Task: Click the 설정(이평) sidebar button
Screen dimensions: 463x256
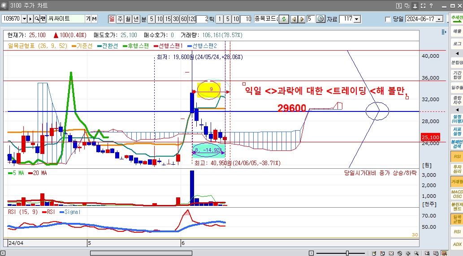Action: 457,119
